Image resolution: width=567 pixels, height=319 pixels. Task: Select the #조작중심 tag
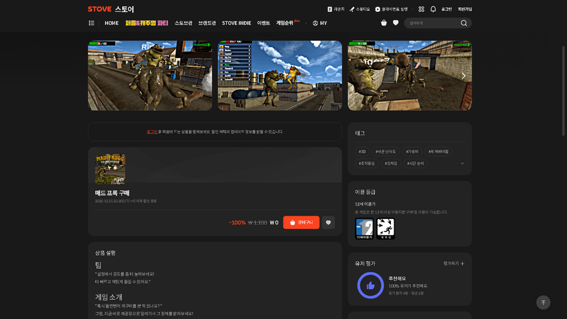coord(367,164)
